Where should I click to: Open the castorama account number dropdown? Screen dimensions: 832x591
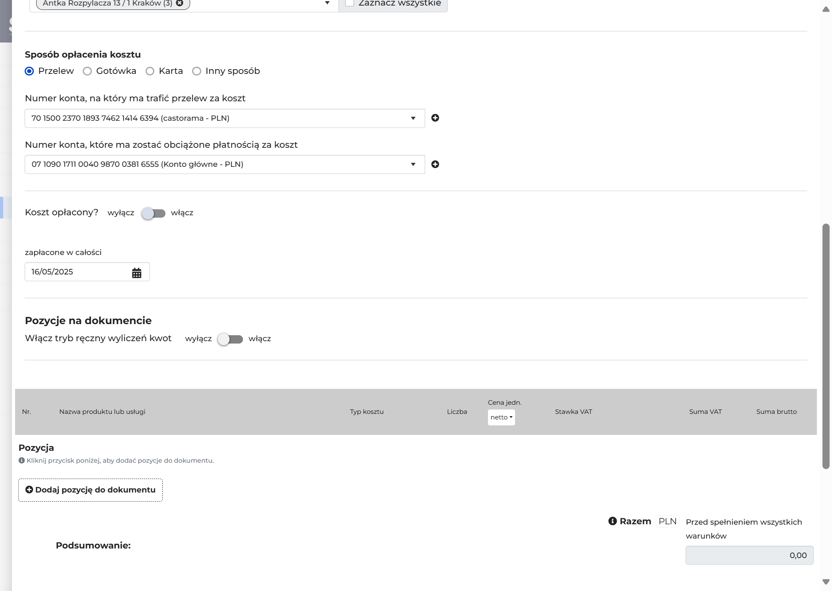pyautogui.click(x=225, y=118)
